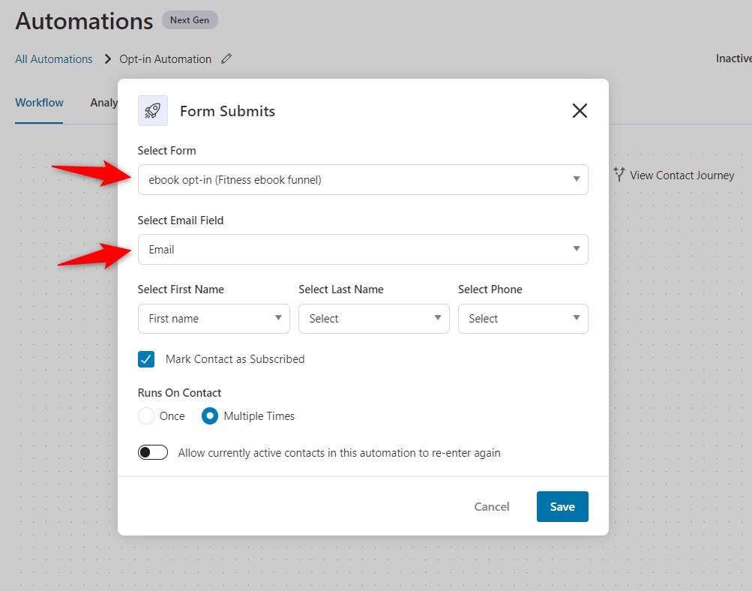The width and height of the screenshot is (752, 591).
Task: Click the Opt-in Automation breadcrumb title
Action: (x=166, y=59)
